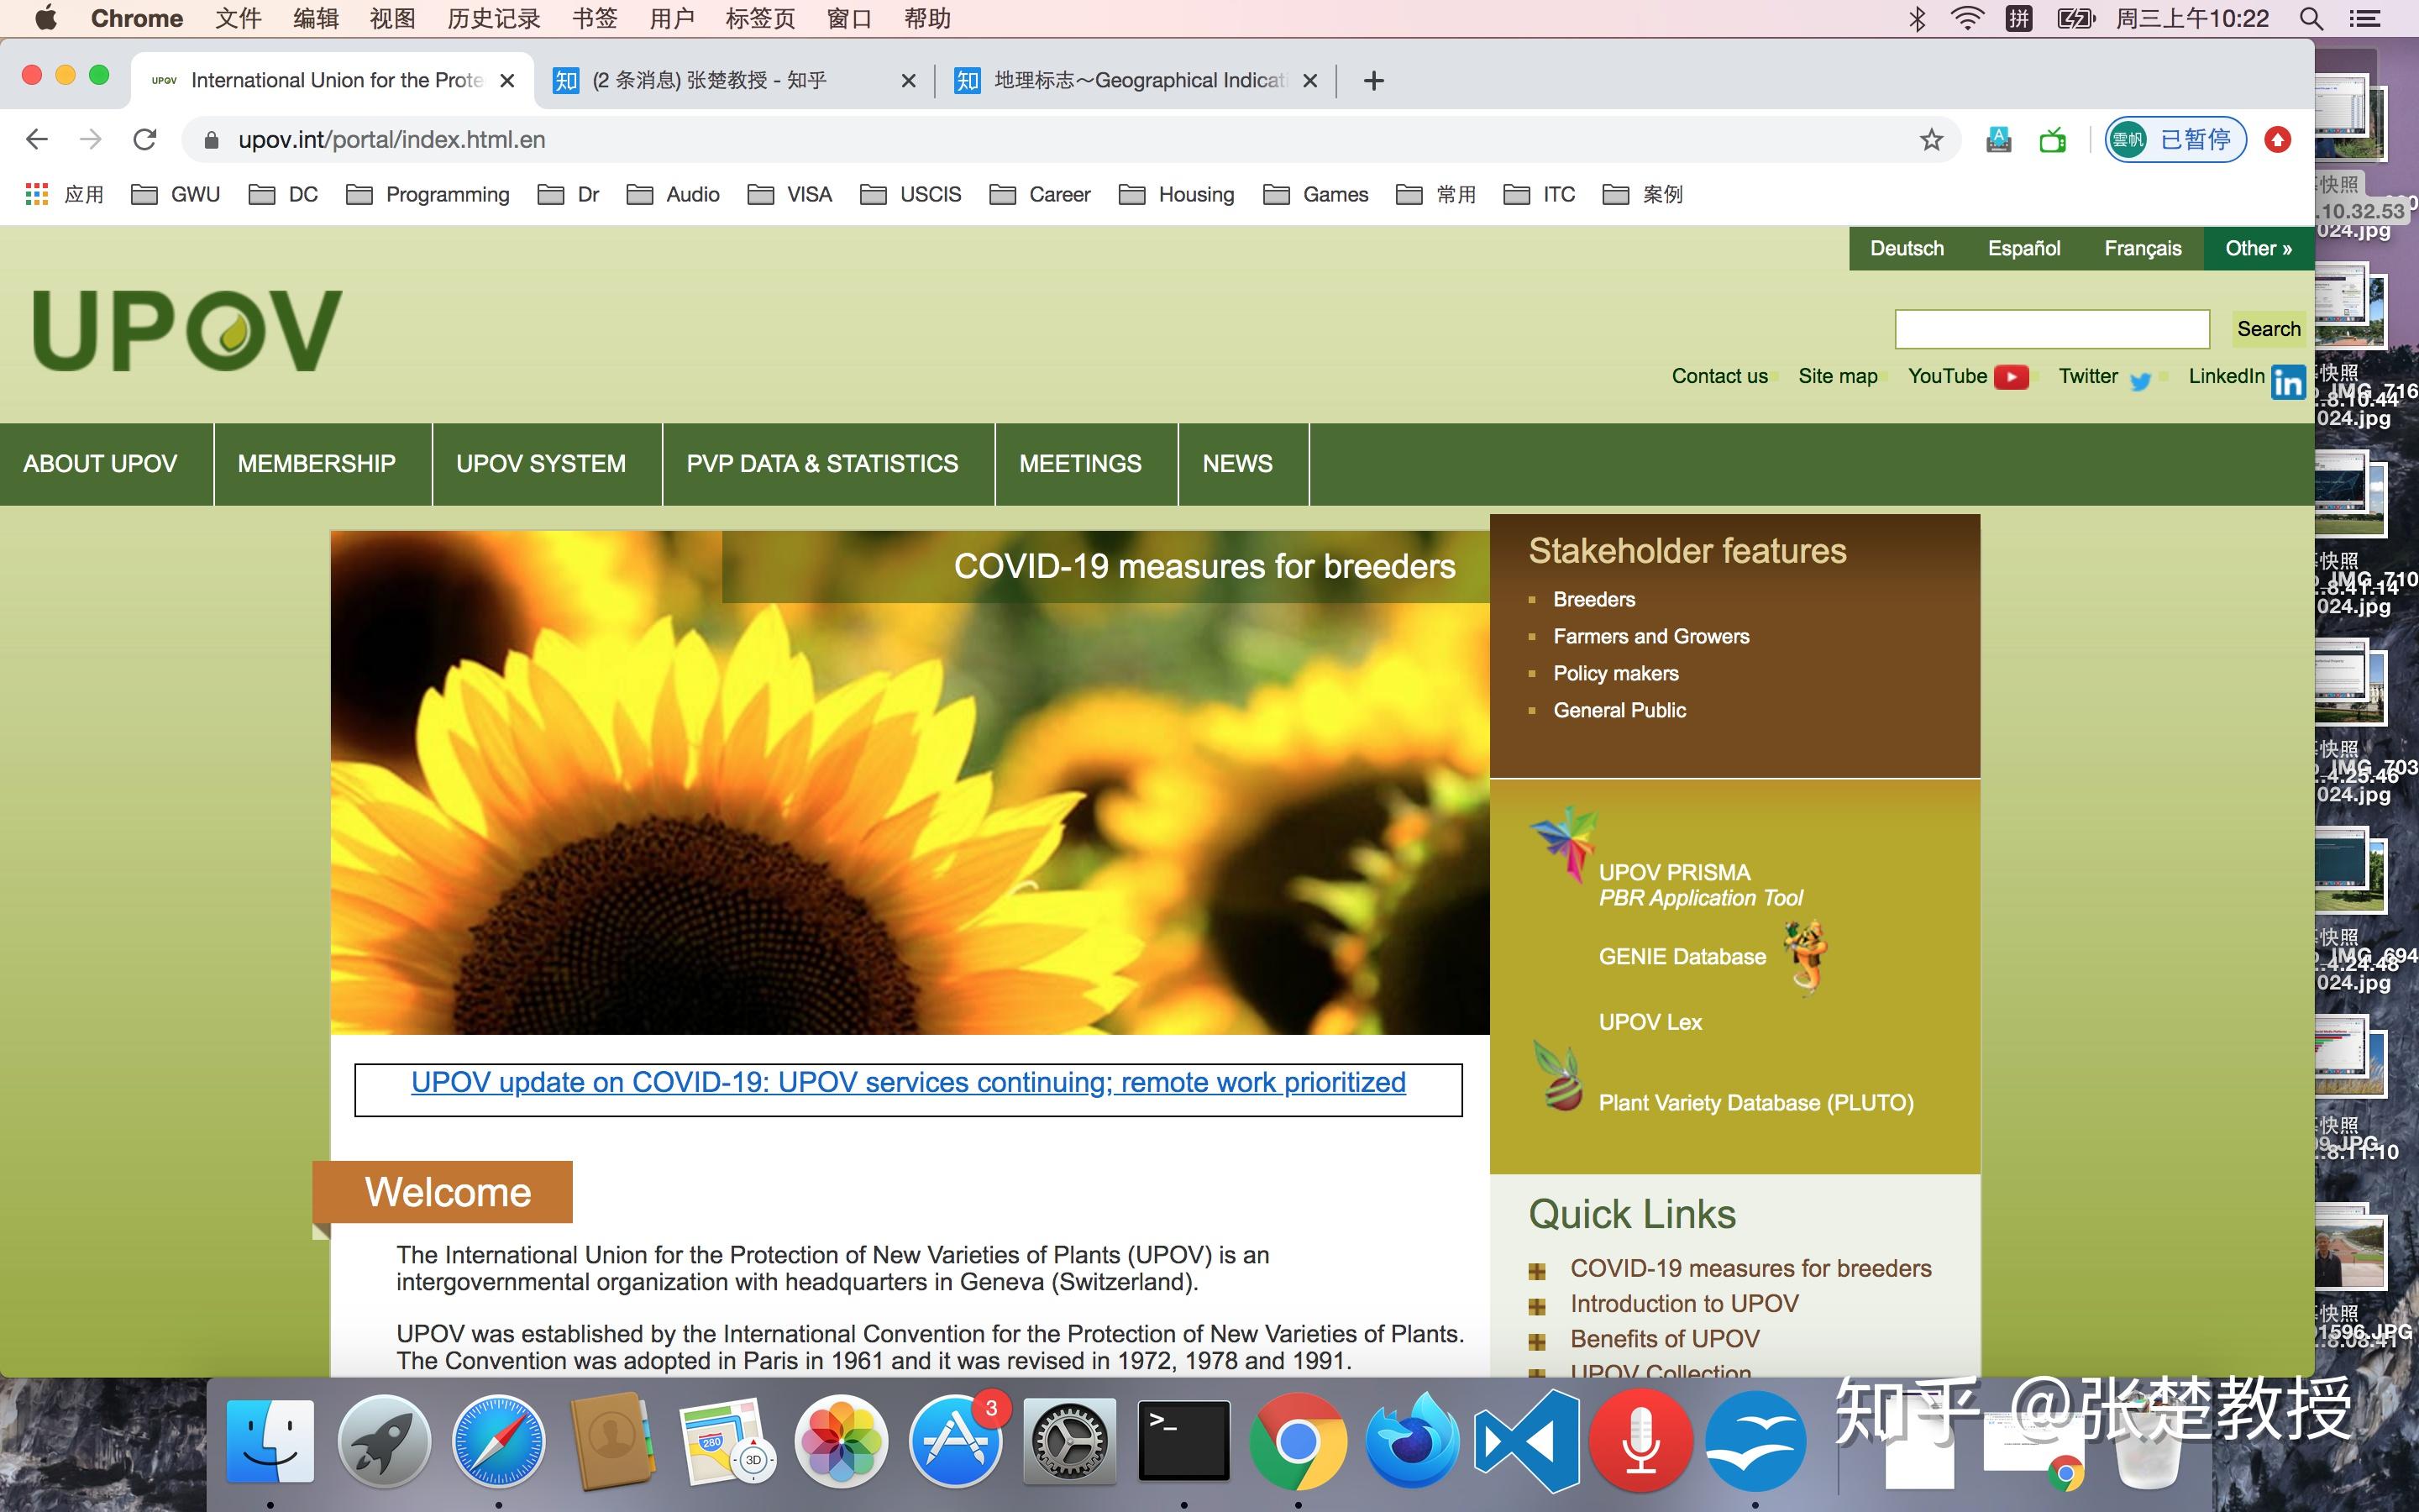2419x1512 pixels.
Task: Click into the site search text field
Action: tap(2051, 329)
